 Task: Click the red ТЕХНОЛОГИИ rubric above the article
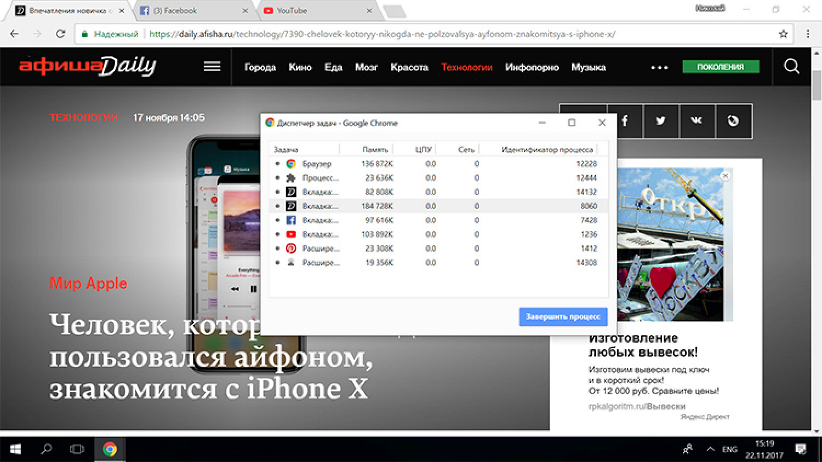coord(83,118)
